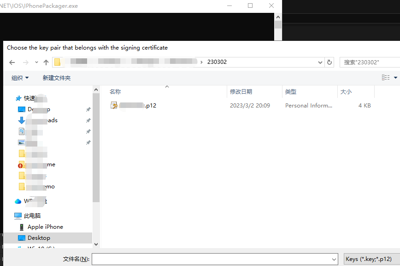
Task: Open Apple iPhone device in sidebar
Action: tap(45, 227)
